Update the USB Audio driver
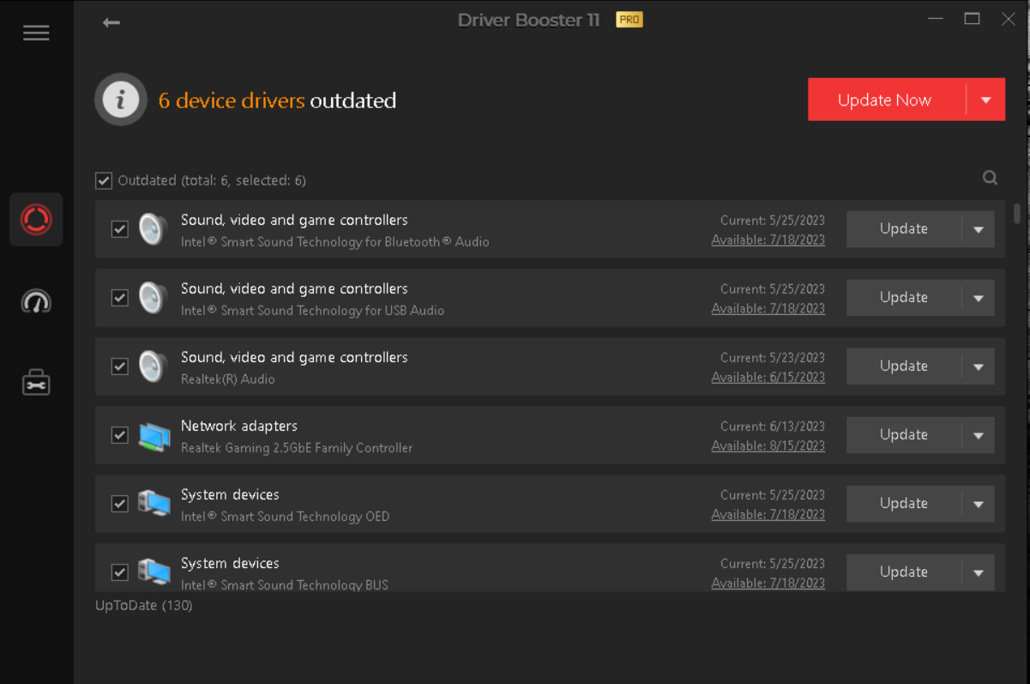The image size is (1030, 684). 904,298
